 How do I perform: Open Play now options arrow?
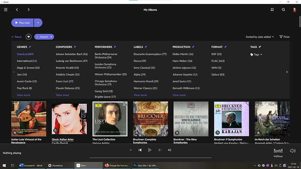38,23
